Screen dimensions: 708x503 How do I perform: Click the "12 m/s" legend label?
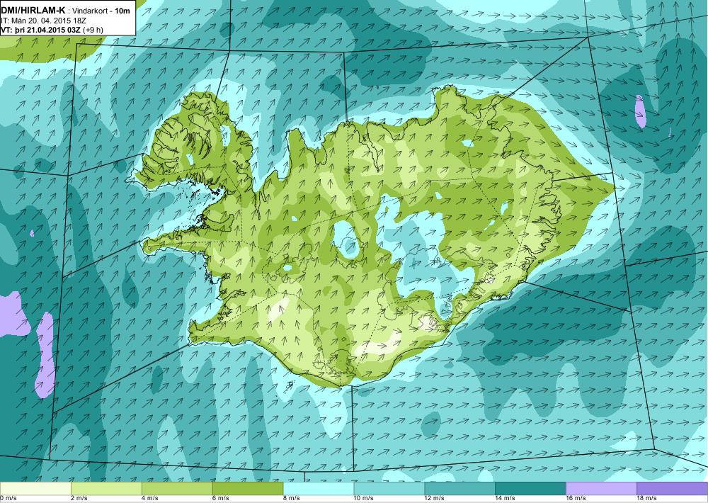coord(435,499)
